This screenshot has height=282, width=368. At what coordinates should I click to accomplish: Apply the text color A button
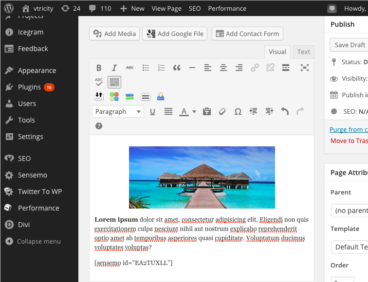pos(184,111)
